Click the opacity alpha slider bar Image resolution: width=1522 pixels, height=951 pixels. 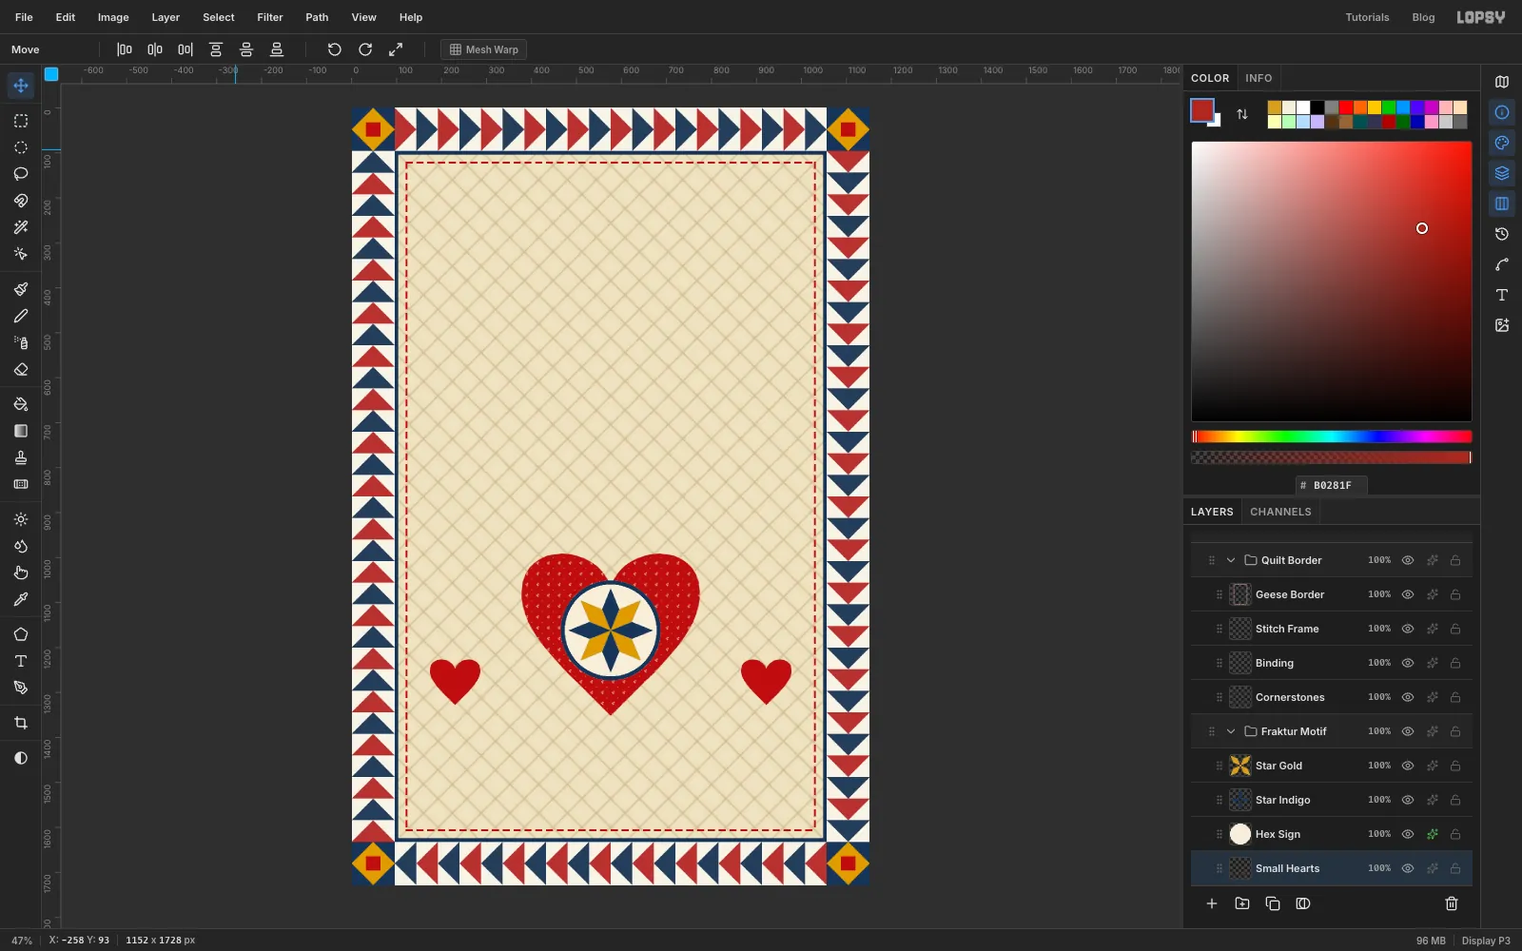tap(1332, 457)
